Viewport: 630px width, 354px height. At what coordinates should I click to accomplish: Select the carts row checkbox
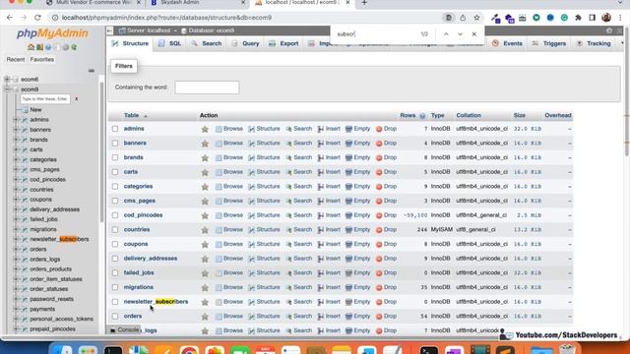point(115,172)
